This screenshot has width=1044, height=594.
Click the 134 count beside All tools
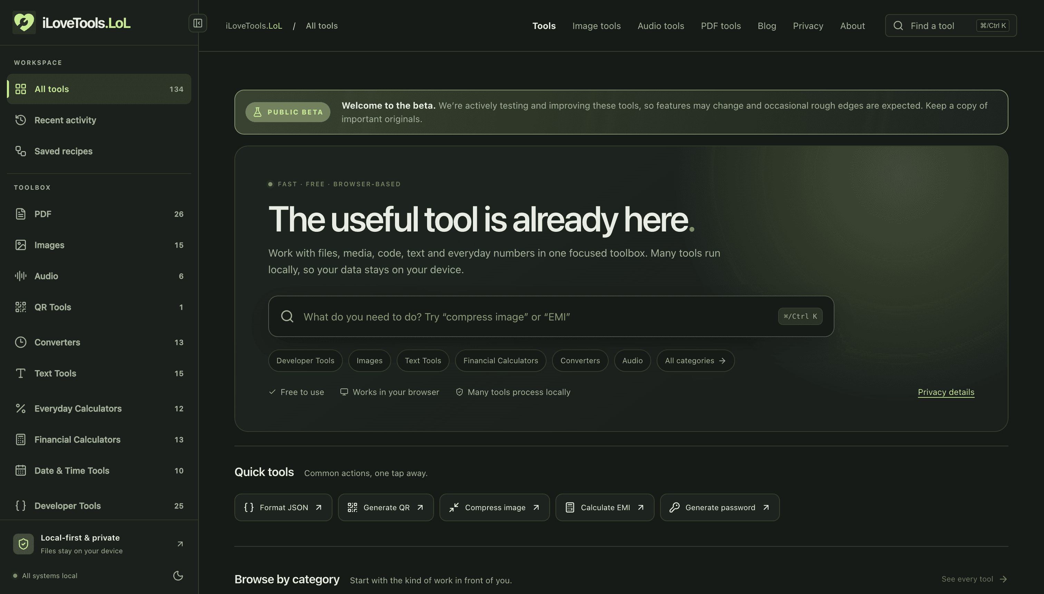pos(176,89)
